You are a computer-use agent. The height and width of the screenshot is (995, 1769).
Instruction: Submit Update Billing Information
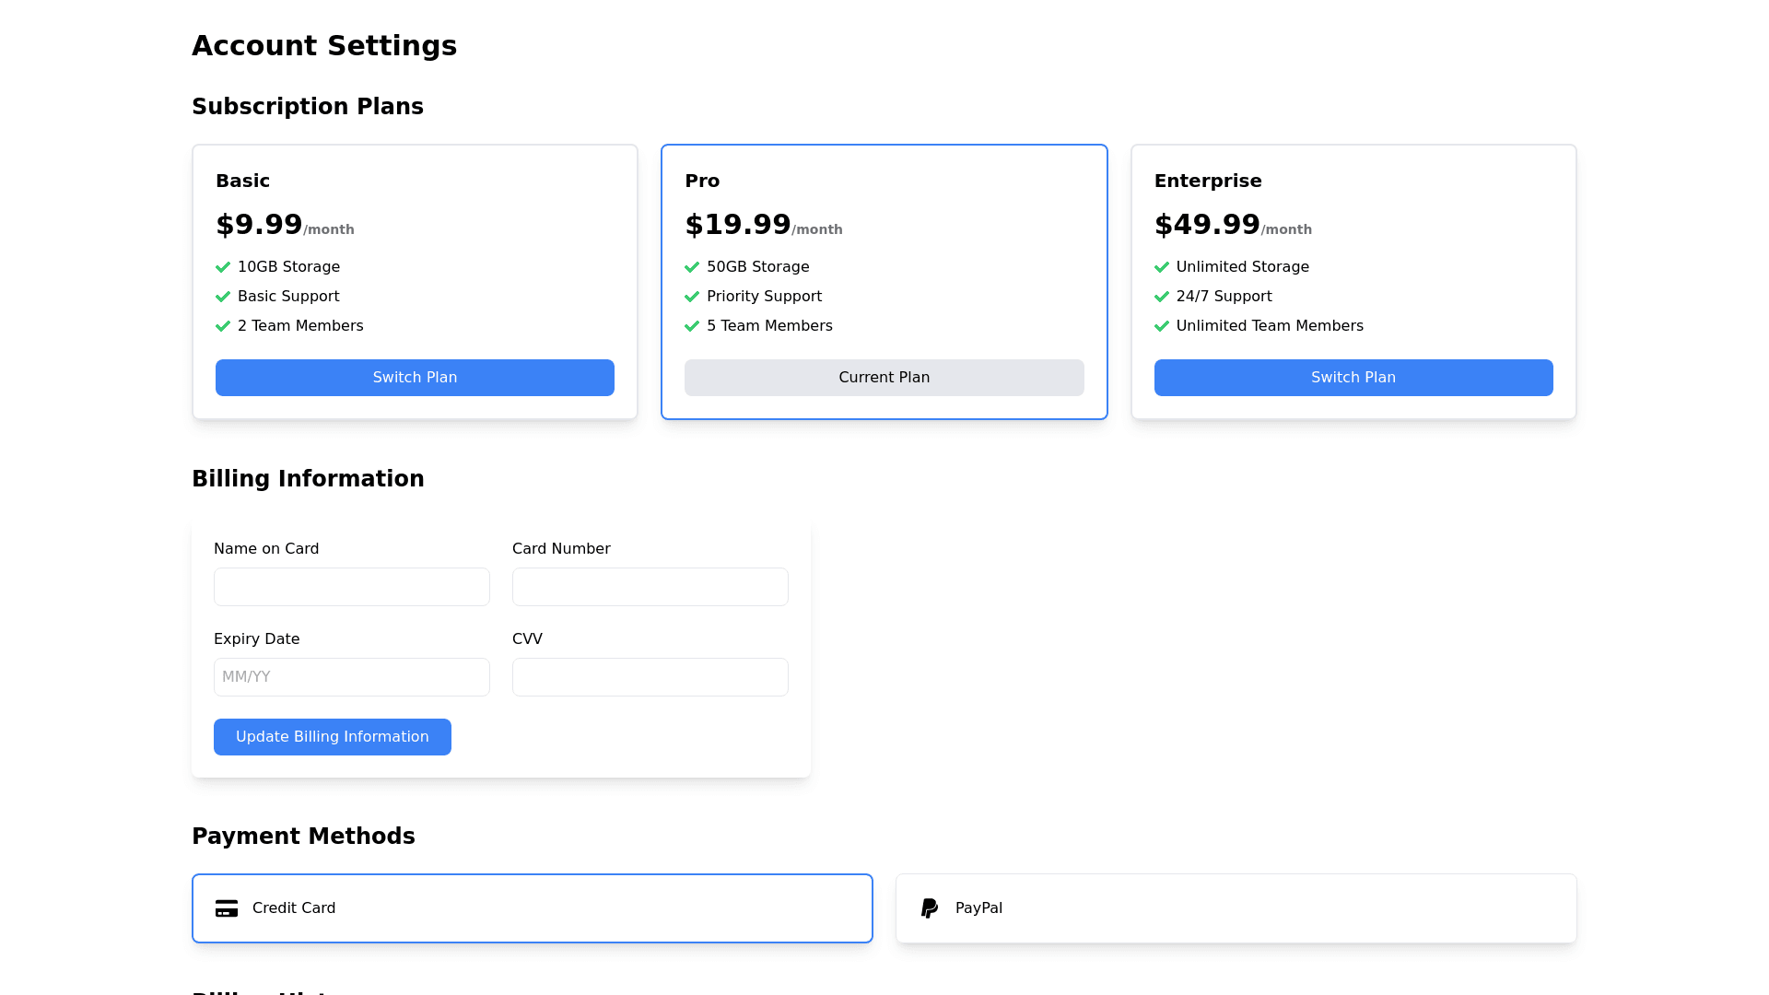332,737
